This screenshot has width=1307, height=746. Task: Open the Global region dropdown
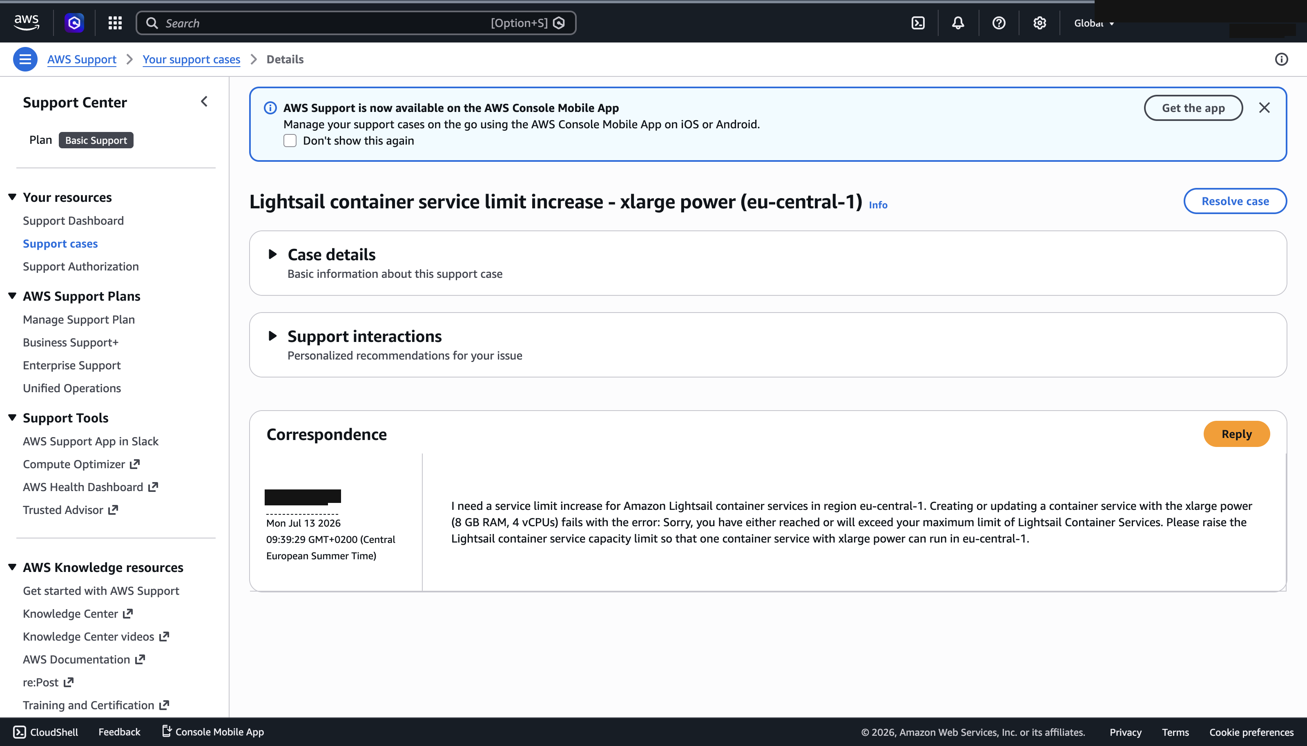(x=1094, y=23)
